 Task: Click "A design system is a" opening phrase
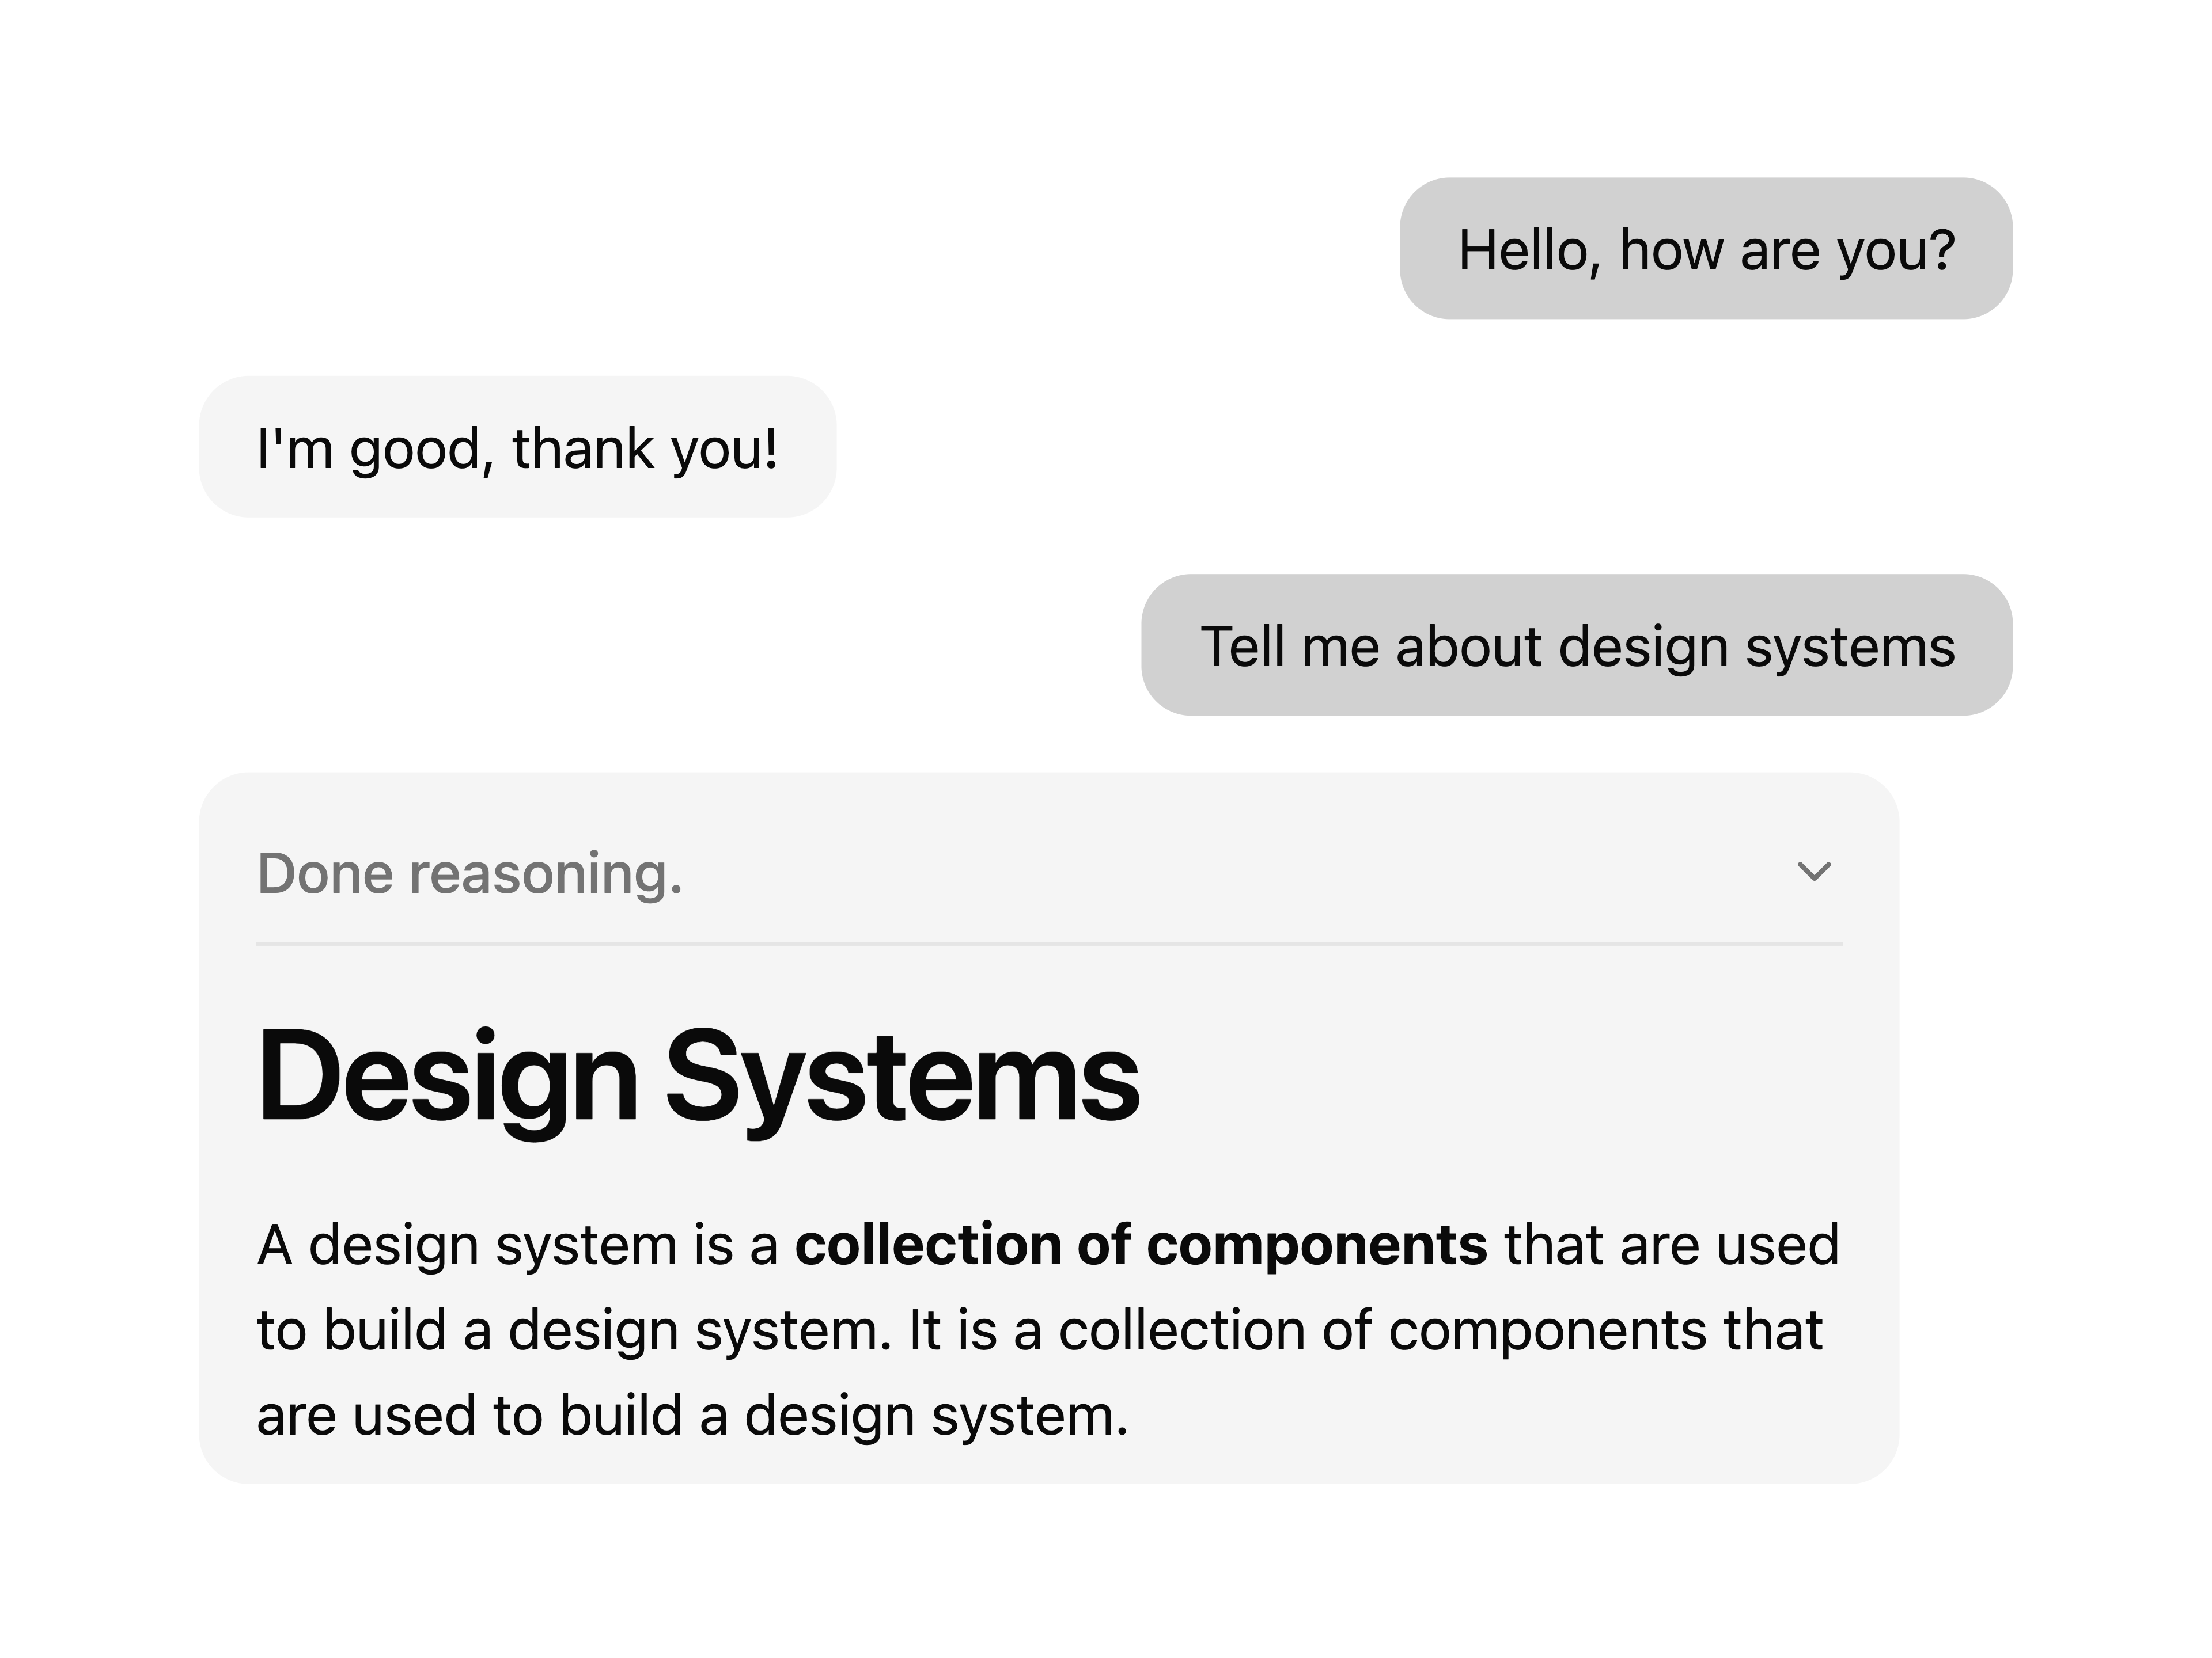point(518,1246)
